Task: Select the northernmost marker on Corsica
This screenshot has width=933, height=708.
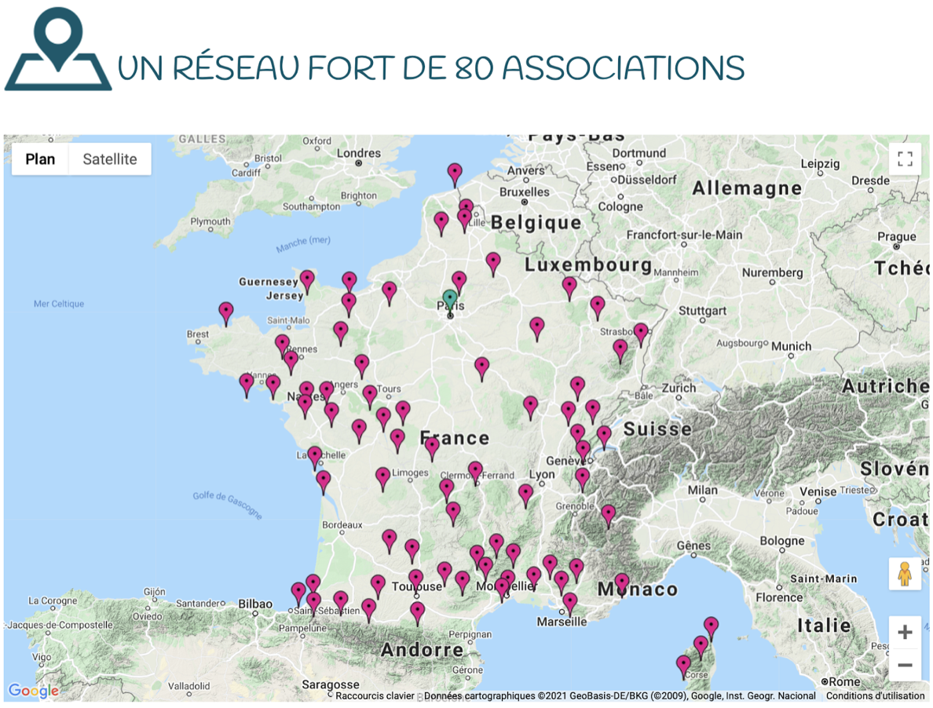Action: click(711, 627)
